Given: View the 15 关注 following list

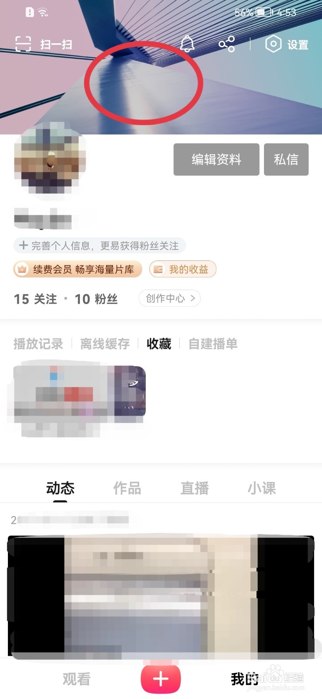Looking at the screenshot, I should pyautogui.click(x=35, y=299).
